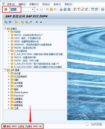This screenshot has width=105, height=129.
Task: Open the Help question mark icon
Action: coord(103,9)
